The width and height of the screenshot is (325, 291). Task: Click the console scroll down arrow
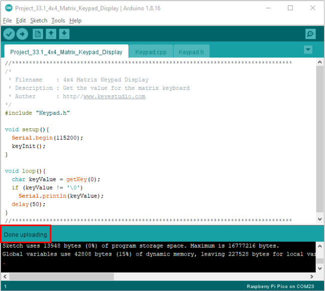(x=319, y=269)
